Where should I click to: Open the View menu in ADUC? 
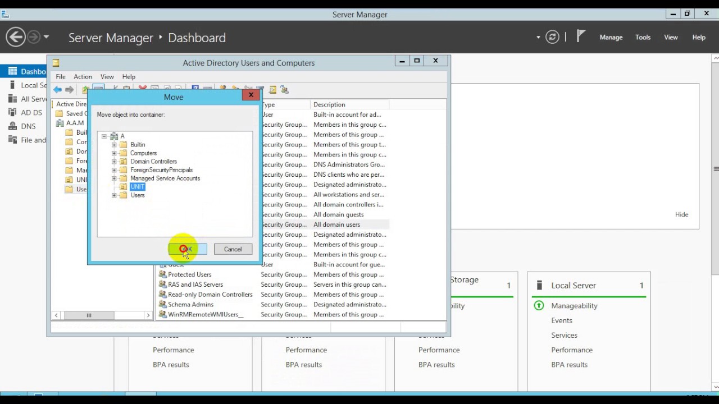[x=107, y=76]
